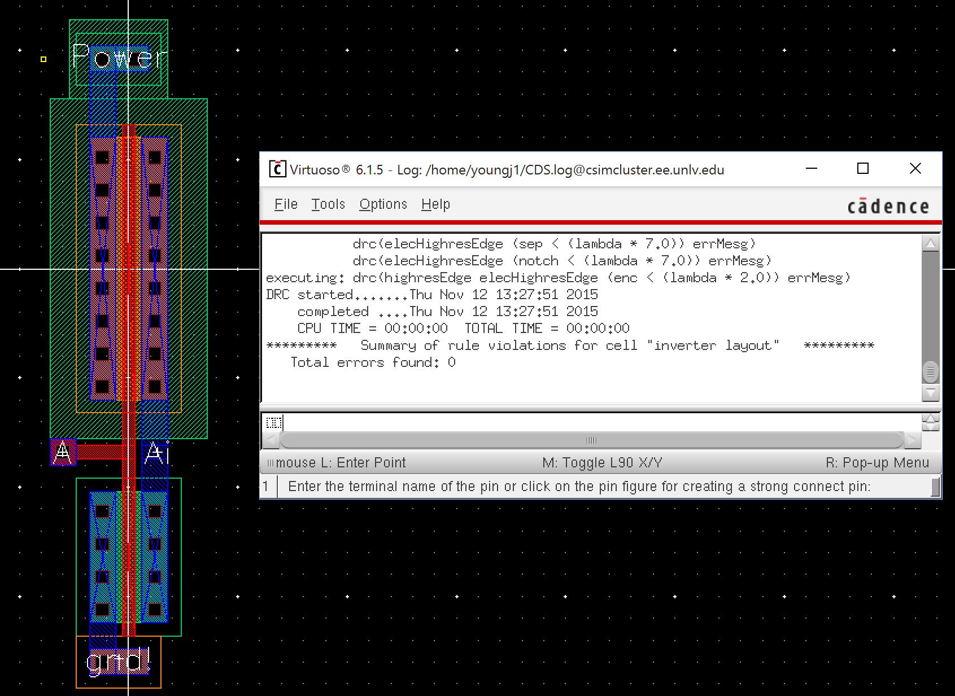Click the Power pin label in layout
Screen dimensions: 955x696
pos(119,57)
